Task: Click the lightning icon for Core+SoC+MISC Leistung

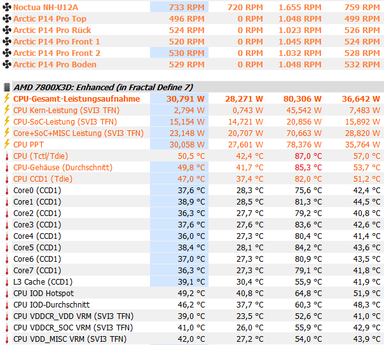Action: 6,133
